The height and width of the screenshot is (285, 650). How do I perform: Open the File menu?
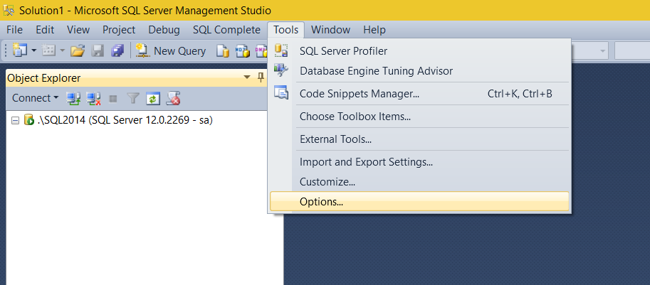pos(14,30)
